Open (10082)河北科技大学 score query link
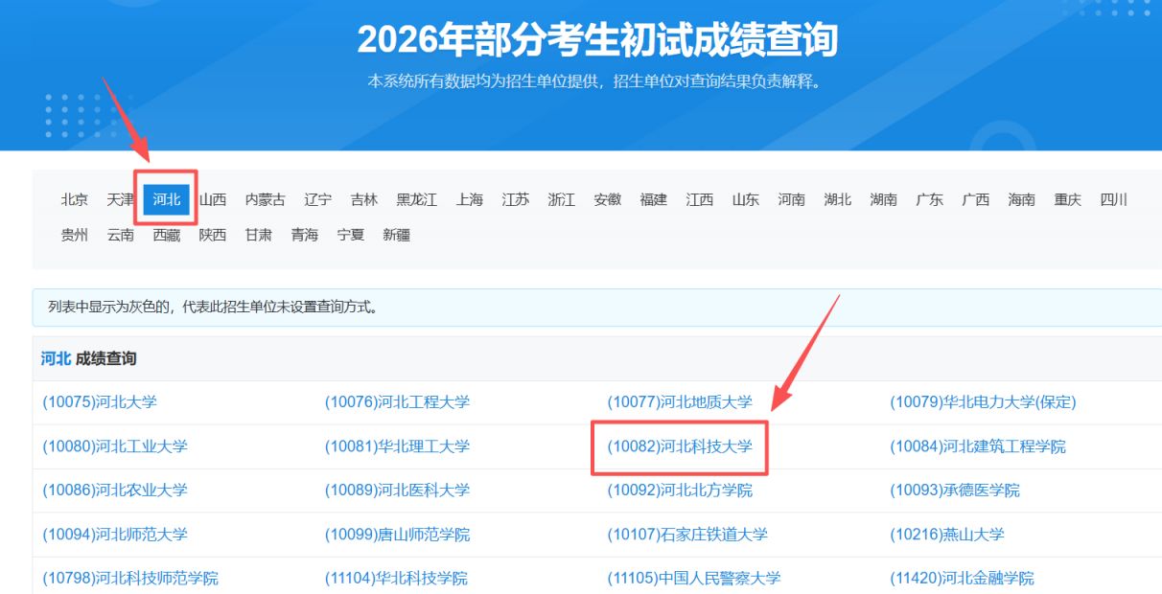 pyautogui.click(x=680, y=446)
